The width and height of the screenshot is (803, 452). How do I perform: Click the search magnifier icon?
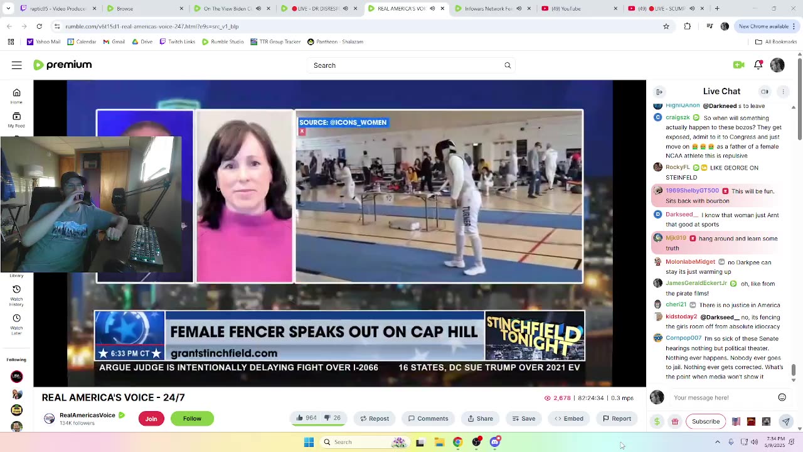508,65
